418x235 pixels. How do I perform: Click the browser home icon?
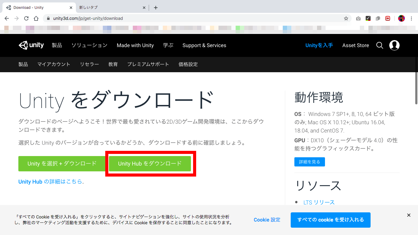[36, 18]
